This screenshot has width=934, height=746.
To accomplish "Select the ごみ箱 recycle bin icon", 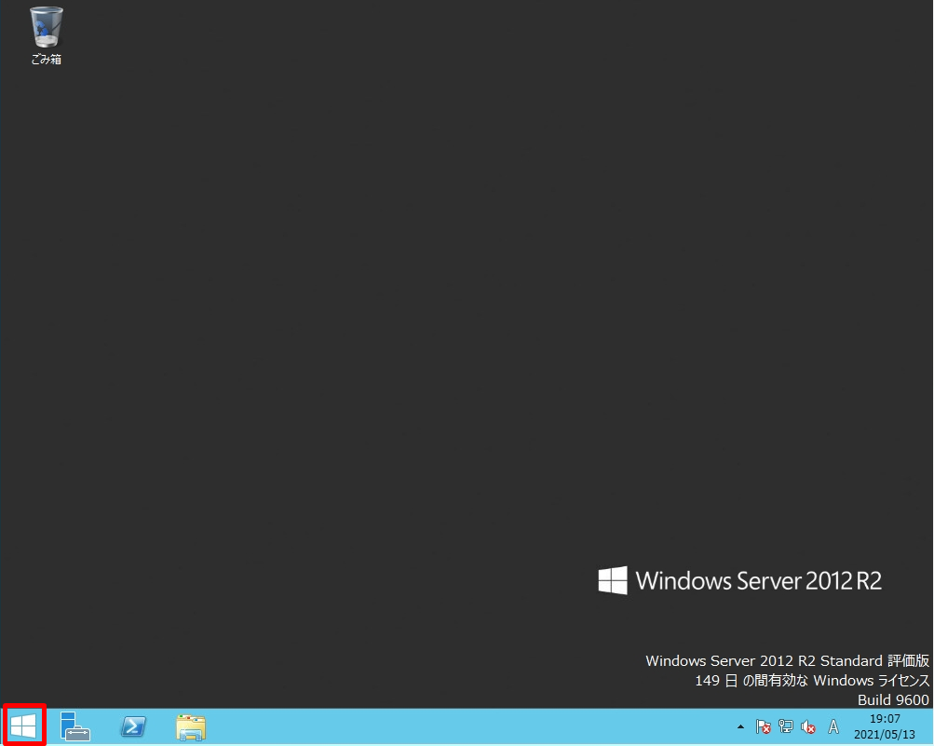I will point(46,35).
